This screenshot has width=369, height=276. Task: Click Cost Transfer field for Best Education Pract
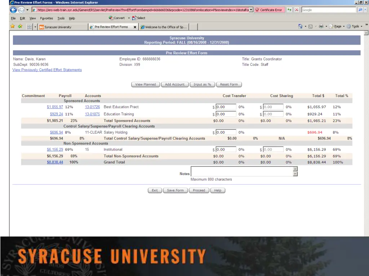tap(226, 107)
